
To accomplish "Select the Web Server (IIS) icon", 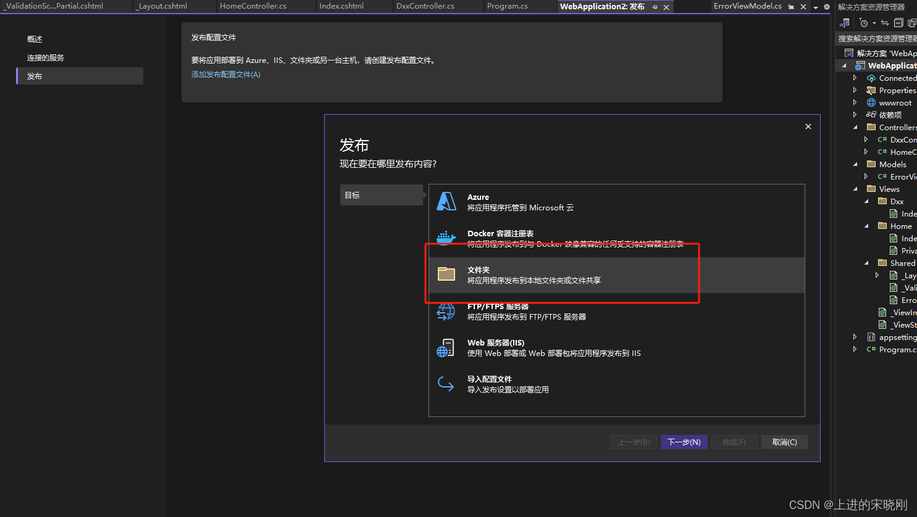I will tap(446, 348).
